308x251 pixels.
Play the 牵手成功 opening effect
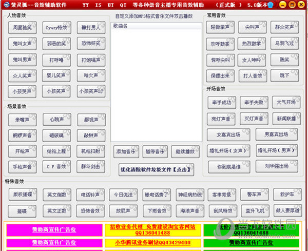[222, 103]
